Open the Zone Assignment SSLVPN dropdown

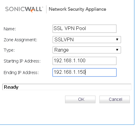(x=87, y=39)
